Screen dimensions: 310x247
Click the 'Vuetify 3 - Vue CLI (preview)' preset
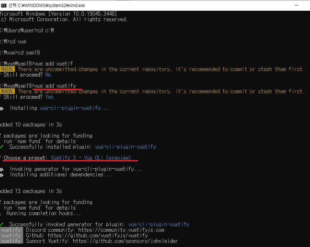point(91,158)
